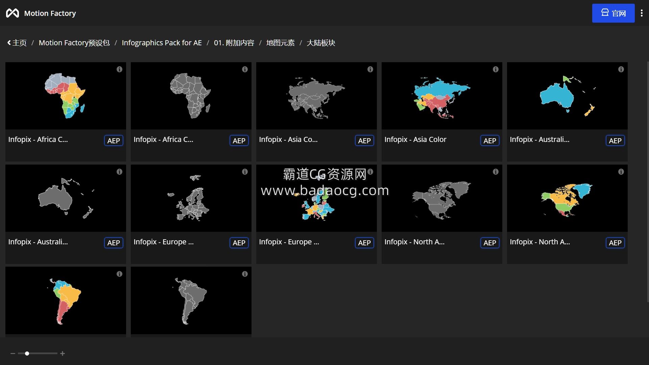Click AEP badge on colored North America card

tap(615, 243)
